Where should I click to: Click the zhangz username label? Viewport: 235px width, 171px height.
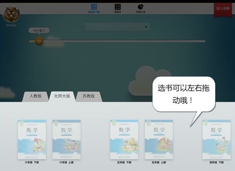11,25
